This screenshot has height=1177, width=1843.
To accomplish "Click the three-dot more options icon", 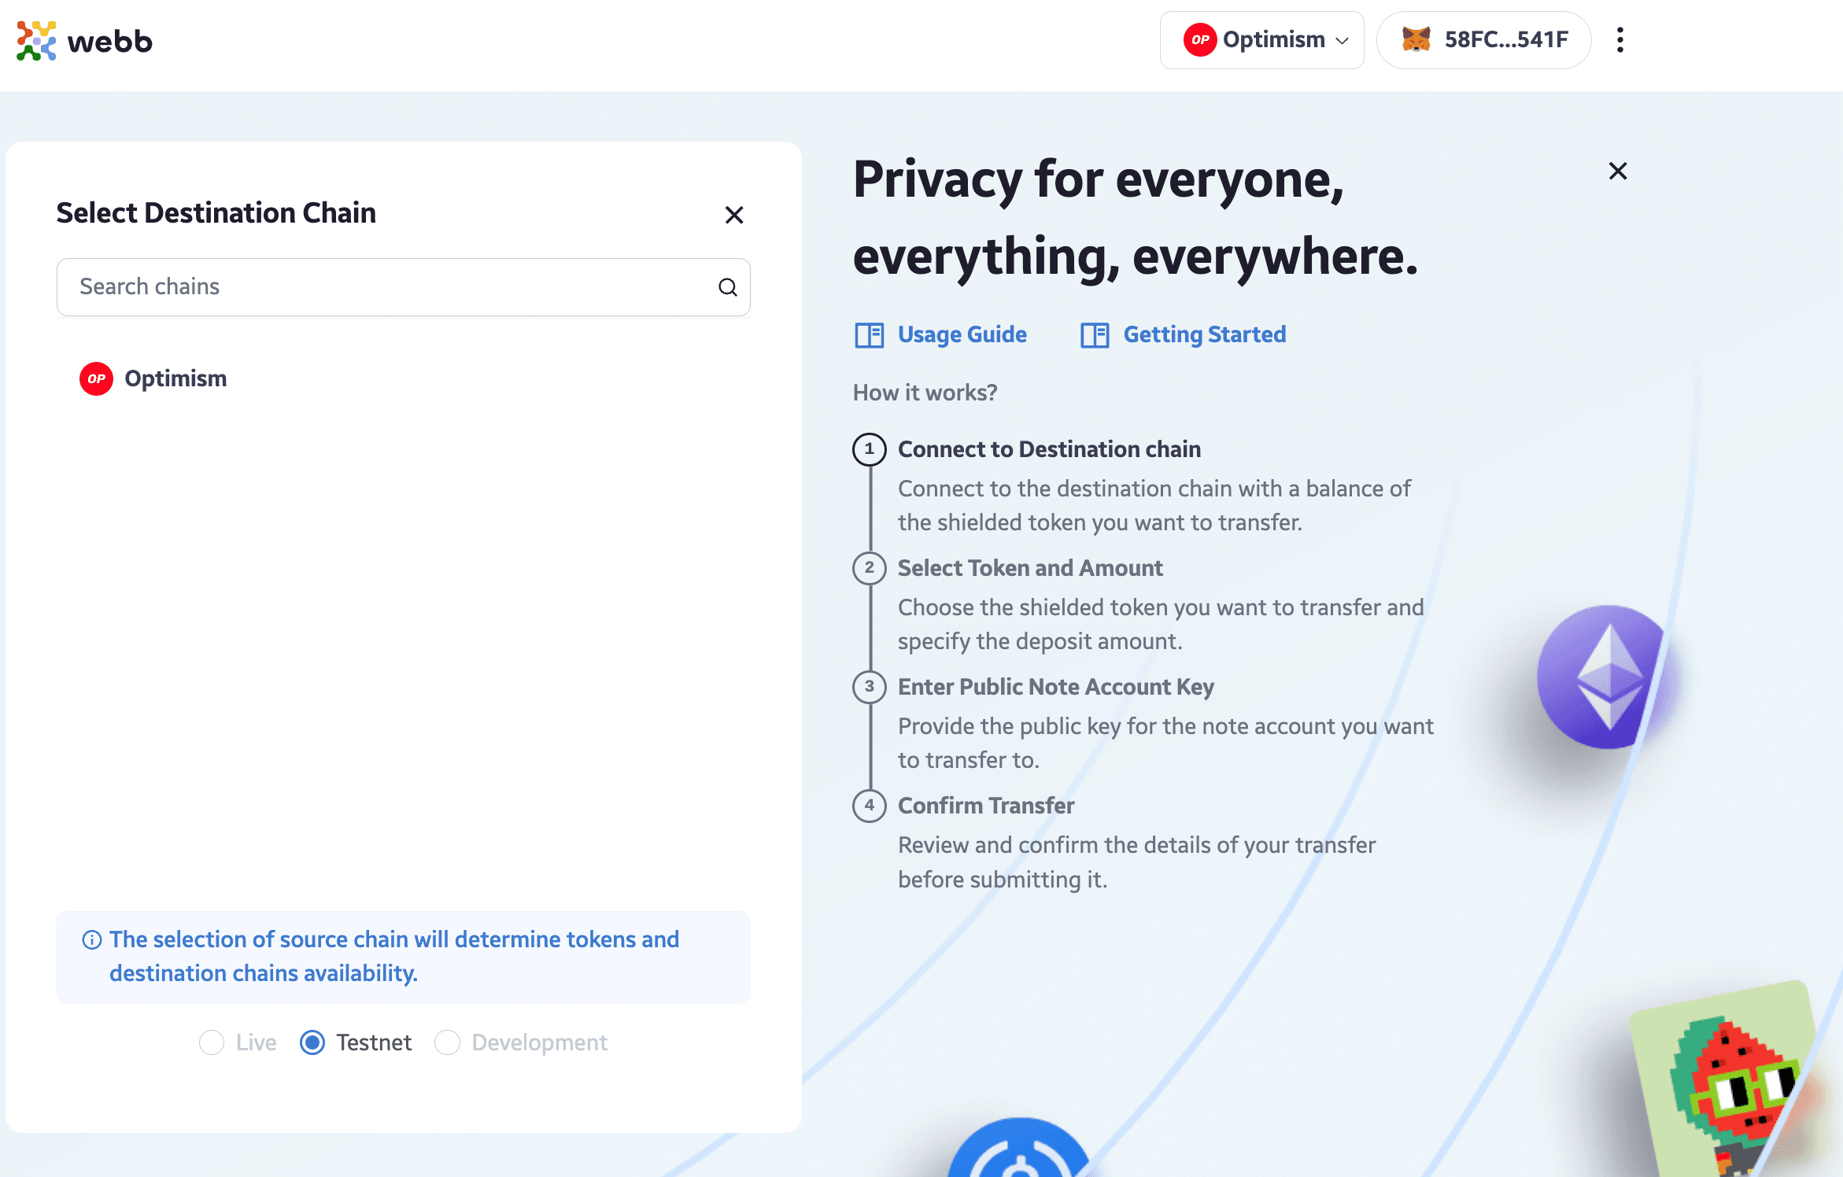I will pos(1621,40).
